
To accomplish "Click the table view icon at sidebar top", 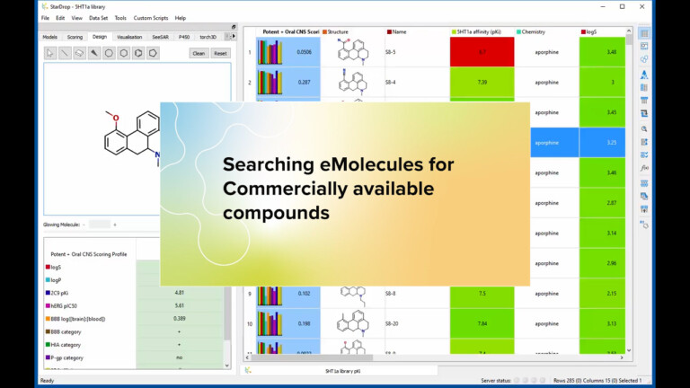I will [644, 33].
